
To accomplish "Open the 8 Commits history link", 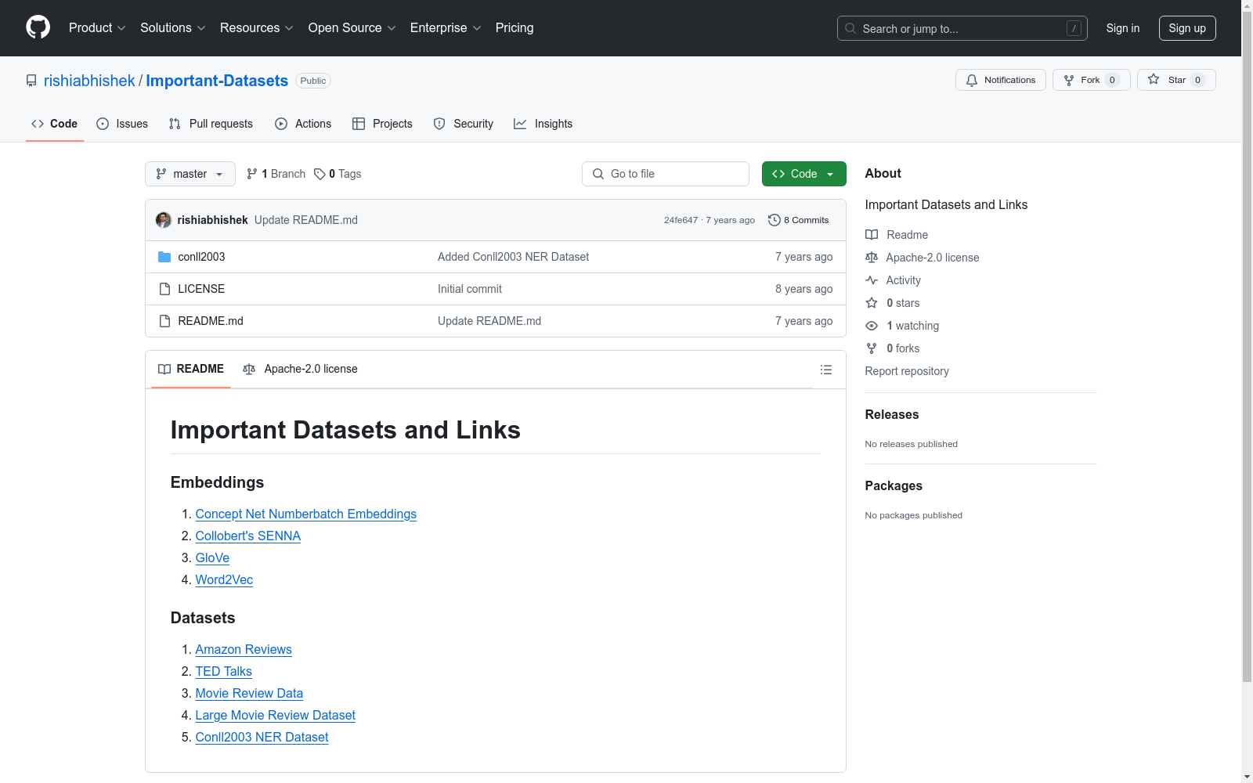I will [x=799, y=220].
